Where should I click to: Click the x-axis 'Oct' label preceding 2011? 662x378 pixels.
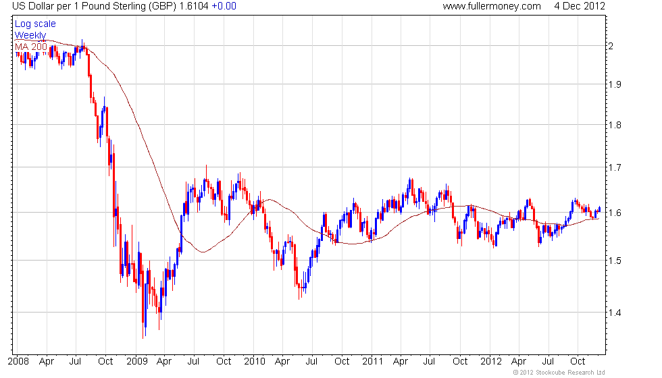[342, 361]
